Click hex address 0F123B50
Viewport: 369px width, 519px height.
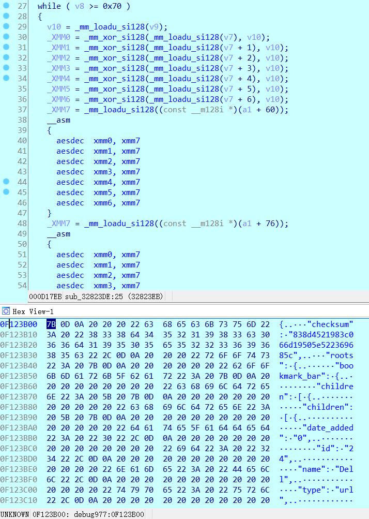pyautogui.click(x=19, y=376)
